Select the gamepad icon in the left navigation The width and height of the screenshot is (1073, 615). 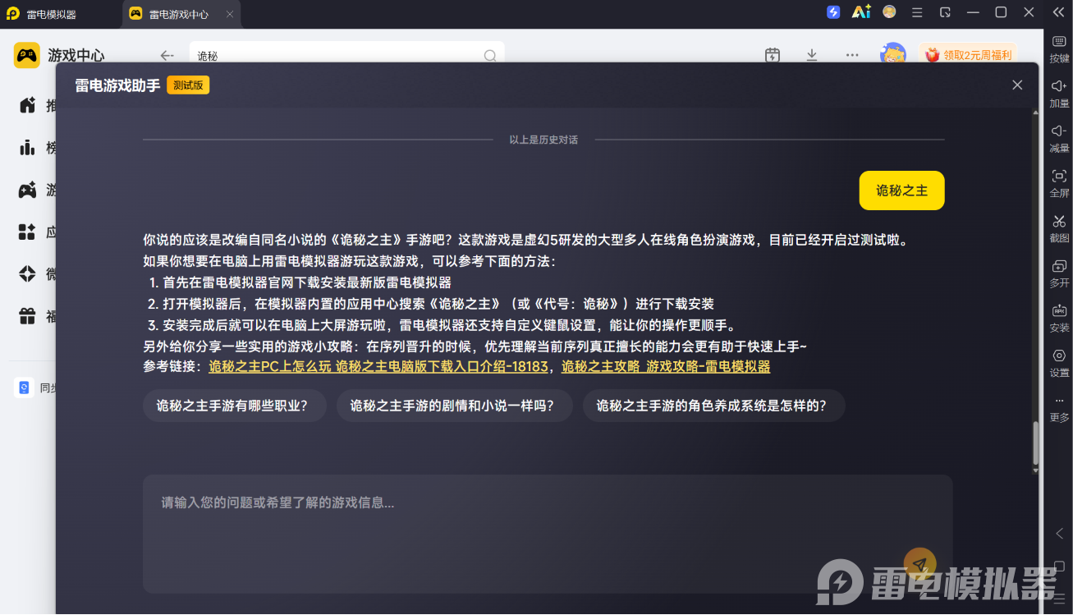coord(27,190)
